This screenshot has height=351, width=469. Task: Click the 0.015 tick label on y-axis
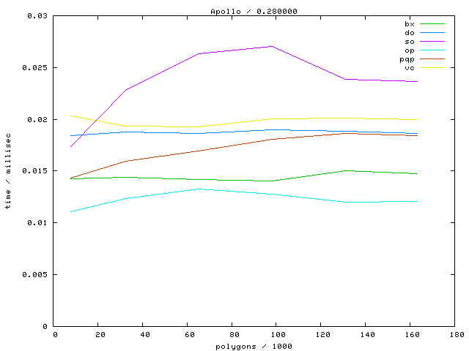(x=35, y=170)
